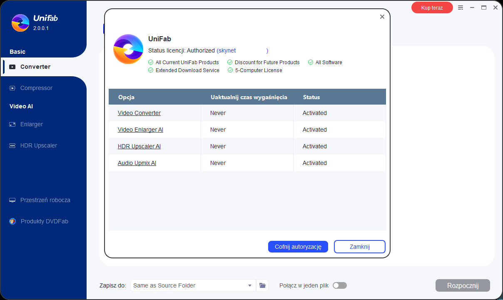Open the Audio Upmix AI link
This screenshot has height=300, width=503.
click(x=137, y=163)
